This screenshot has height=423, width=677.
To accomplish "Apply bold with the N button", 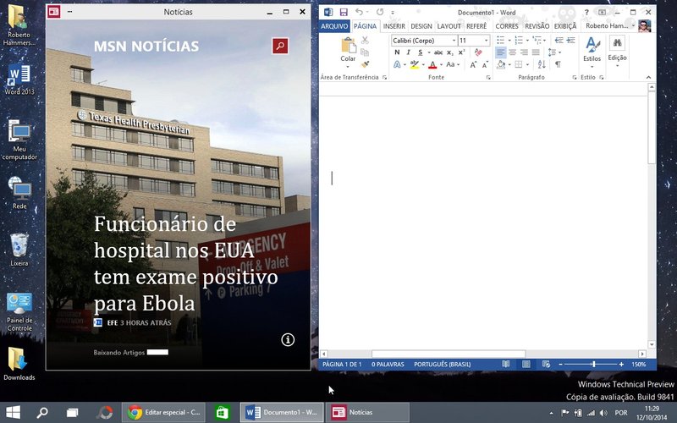I will (x=397, y=52).
